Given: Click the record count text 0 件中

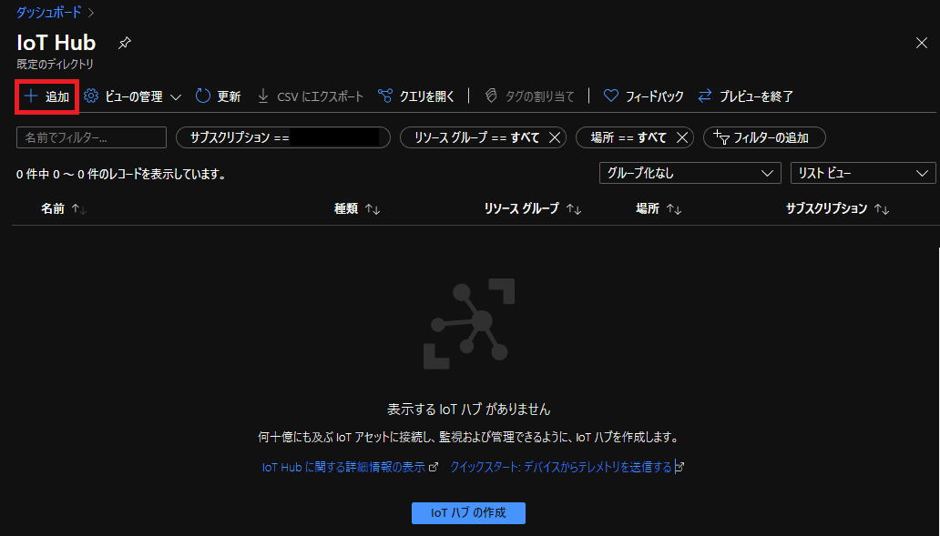Looking at the screenshot, I should click(33, 175).
